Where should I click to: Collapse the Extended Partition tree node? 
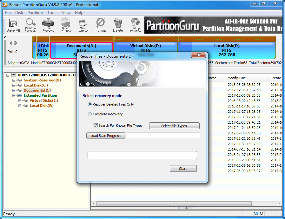pyautogui.click(x=14, y=95)
